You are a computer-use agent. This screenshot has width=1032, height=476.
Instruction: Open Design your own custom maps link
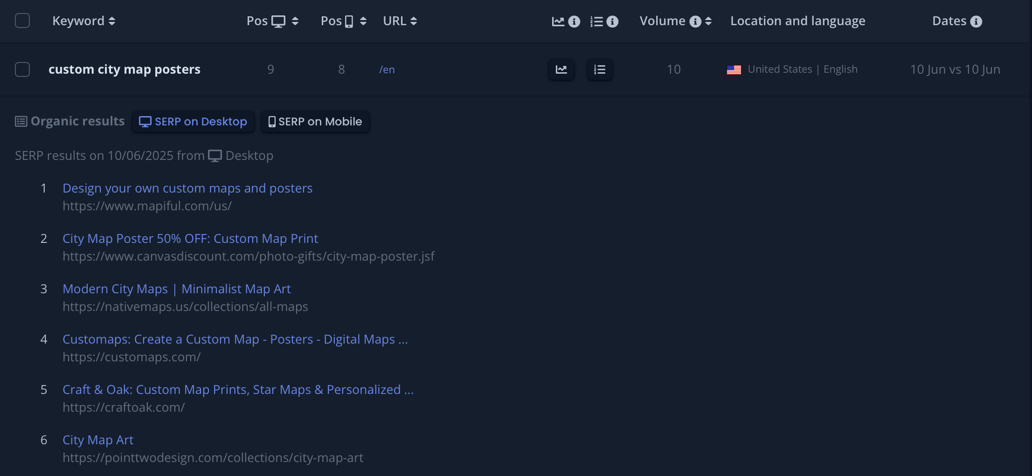point(187,188)
